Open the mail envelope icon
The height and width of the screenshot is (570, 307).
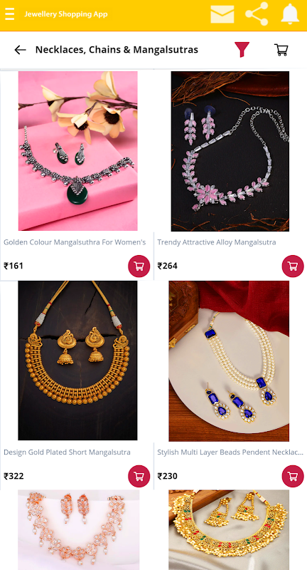[x=222, y=14]
